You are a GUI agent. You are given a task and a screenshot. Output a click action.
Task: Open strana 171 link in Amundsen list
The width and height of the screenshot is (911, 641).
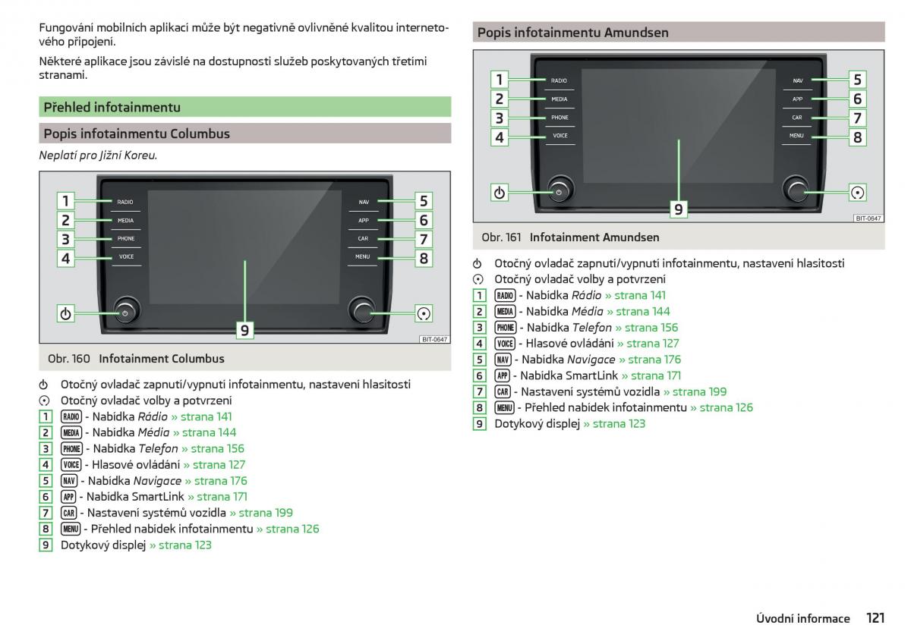(651, 375)
